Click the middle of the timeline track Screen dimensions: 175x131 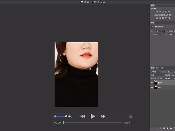tap(93, 123)
